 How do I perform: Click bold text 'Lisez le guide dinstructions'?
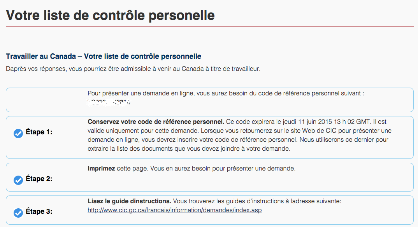[129, 201]
